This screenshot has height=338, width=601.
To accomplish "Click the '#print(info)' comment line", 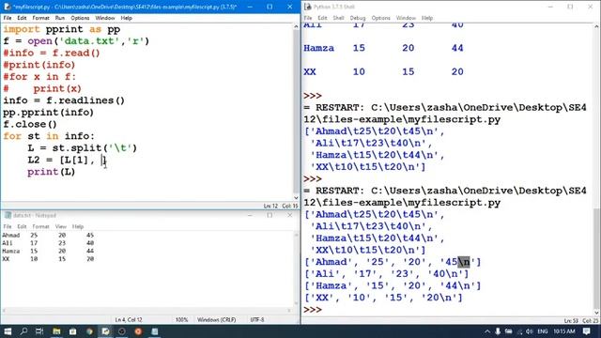I will click(39, 65).
